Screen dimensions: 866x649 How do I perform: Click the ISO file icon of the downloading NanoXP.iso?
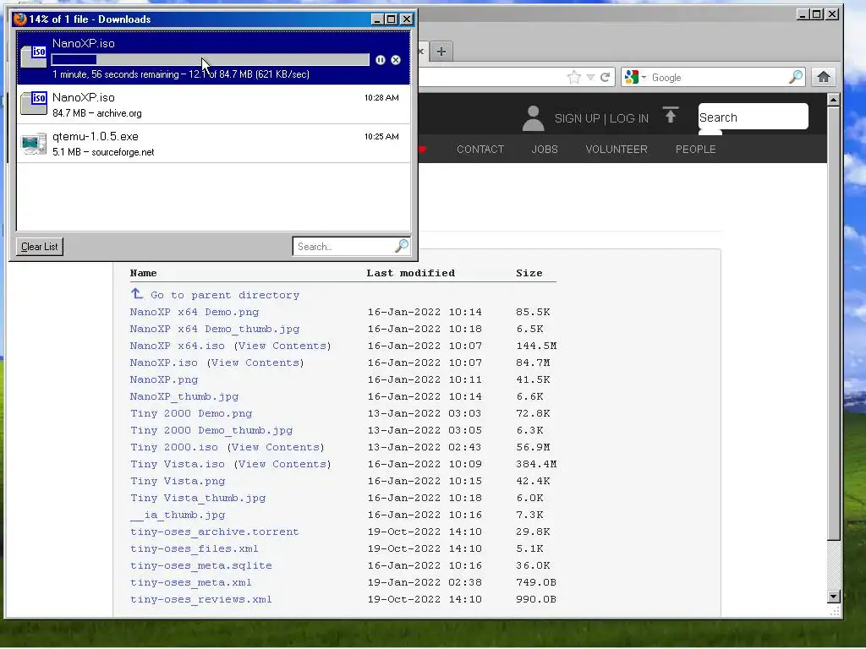click(x=34, y=56)
